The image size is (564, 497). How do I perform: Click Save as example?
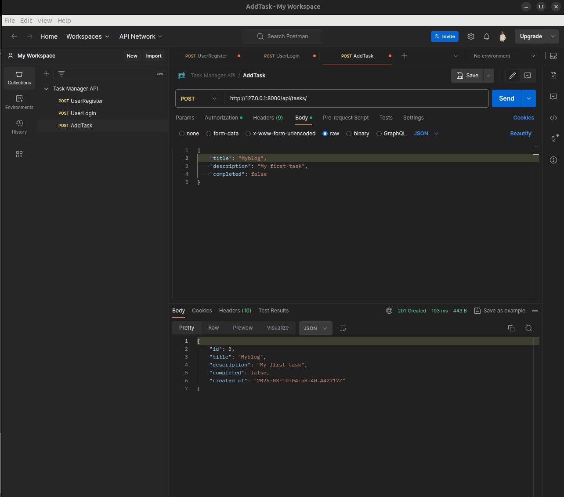pyautogui.click(x=500, y=311)
